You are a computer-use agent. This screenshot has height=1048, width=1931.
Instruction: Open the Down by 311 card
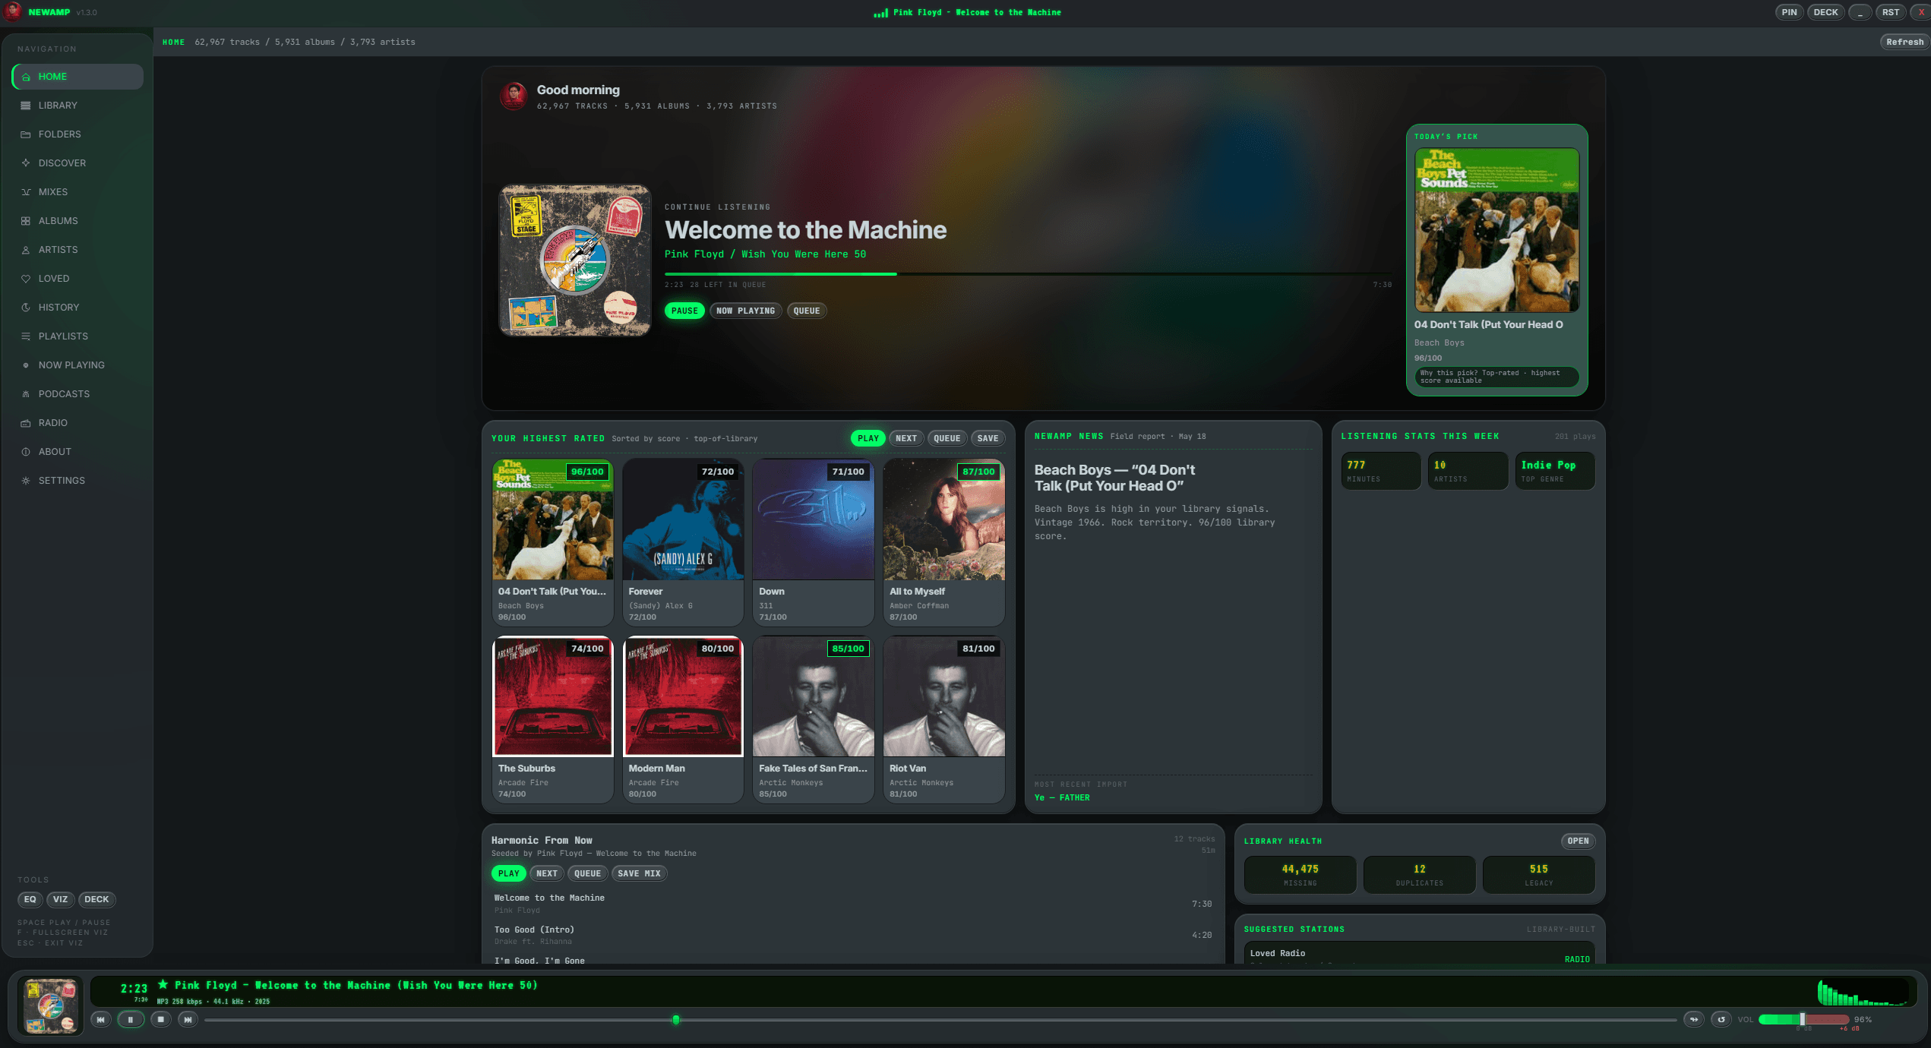[x=814, y=542]
